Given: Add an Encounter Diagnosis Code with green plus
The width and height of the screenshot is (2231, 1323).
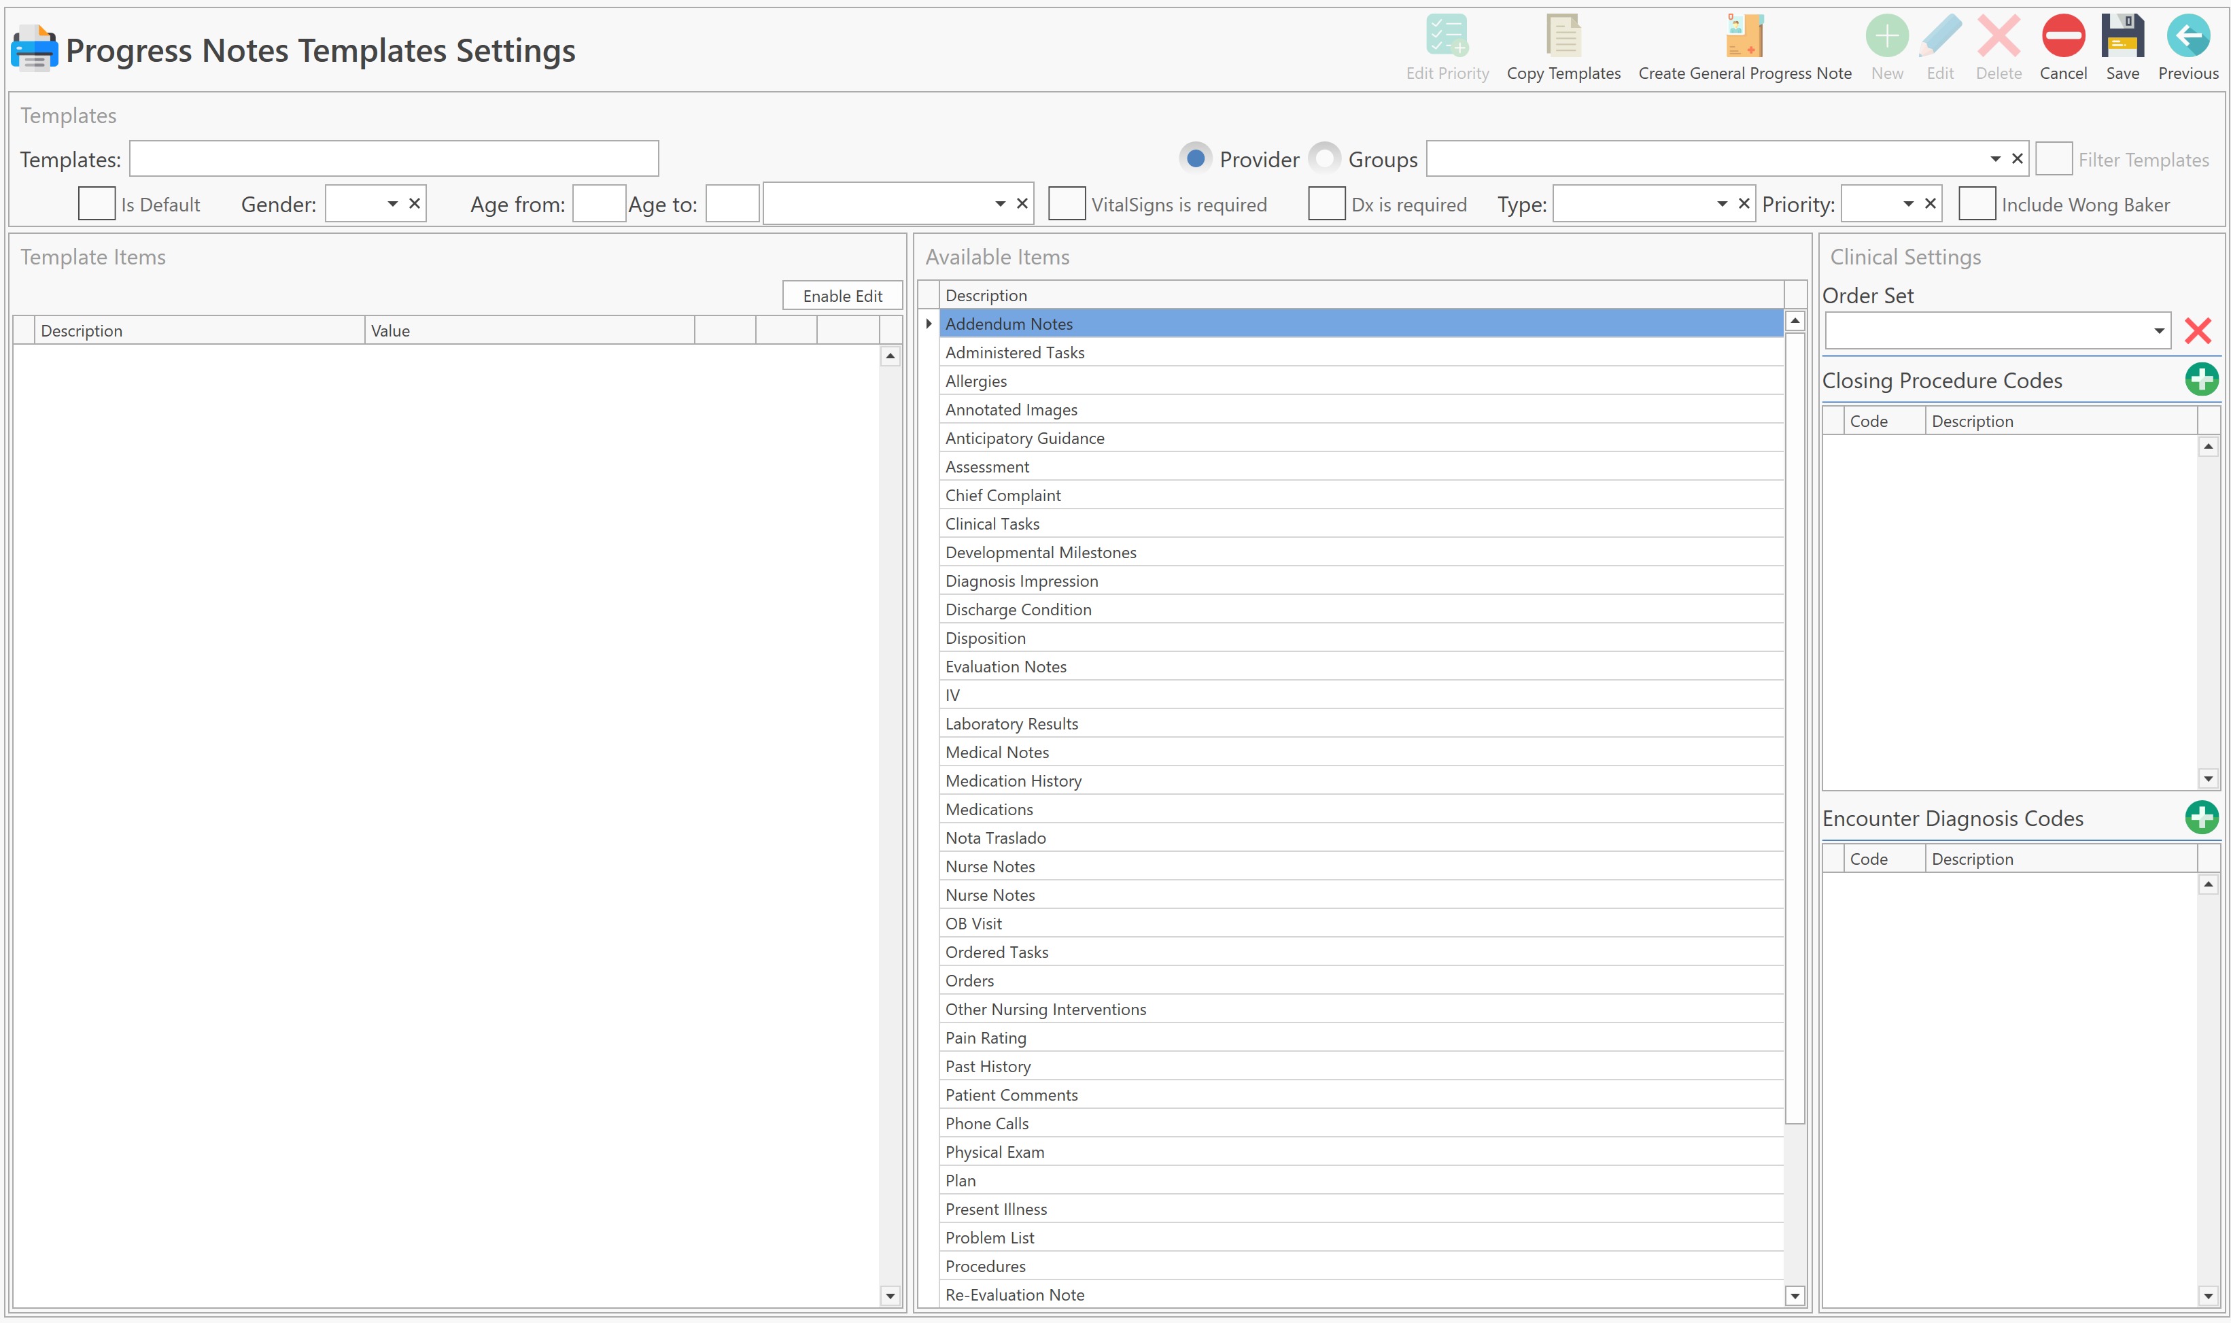Looking at the screenshot, I should pos(2200,817).
